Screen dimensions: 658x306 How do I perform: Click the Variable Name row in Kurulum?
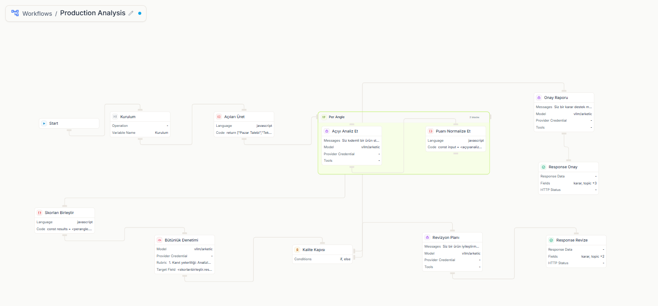(x=140, y=133)
